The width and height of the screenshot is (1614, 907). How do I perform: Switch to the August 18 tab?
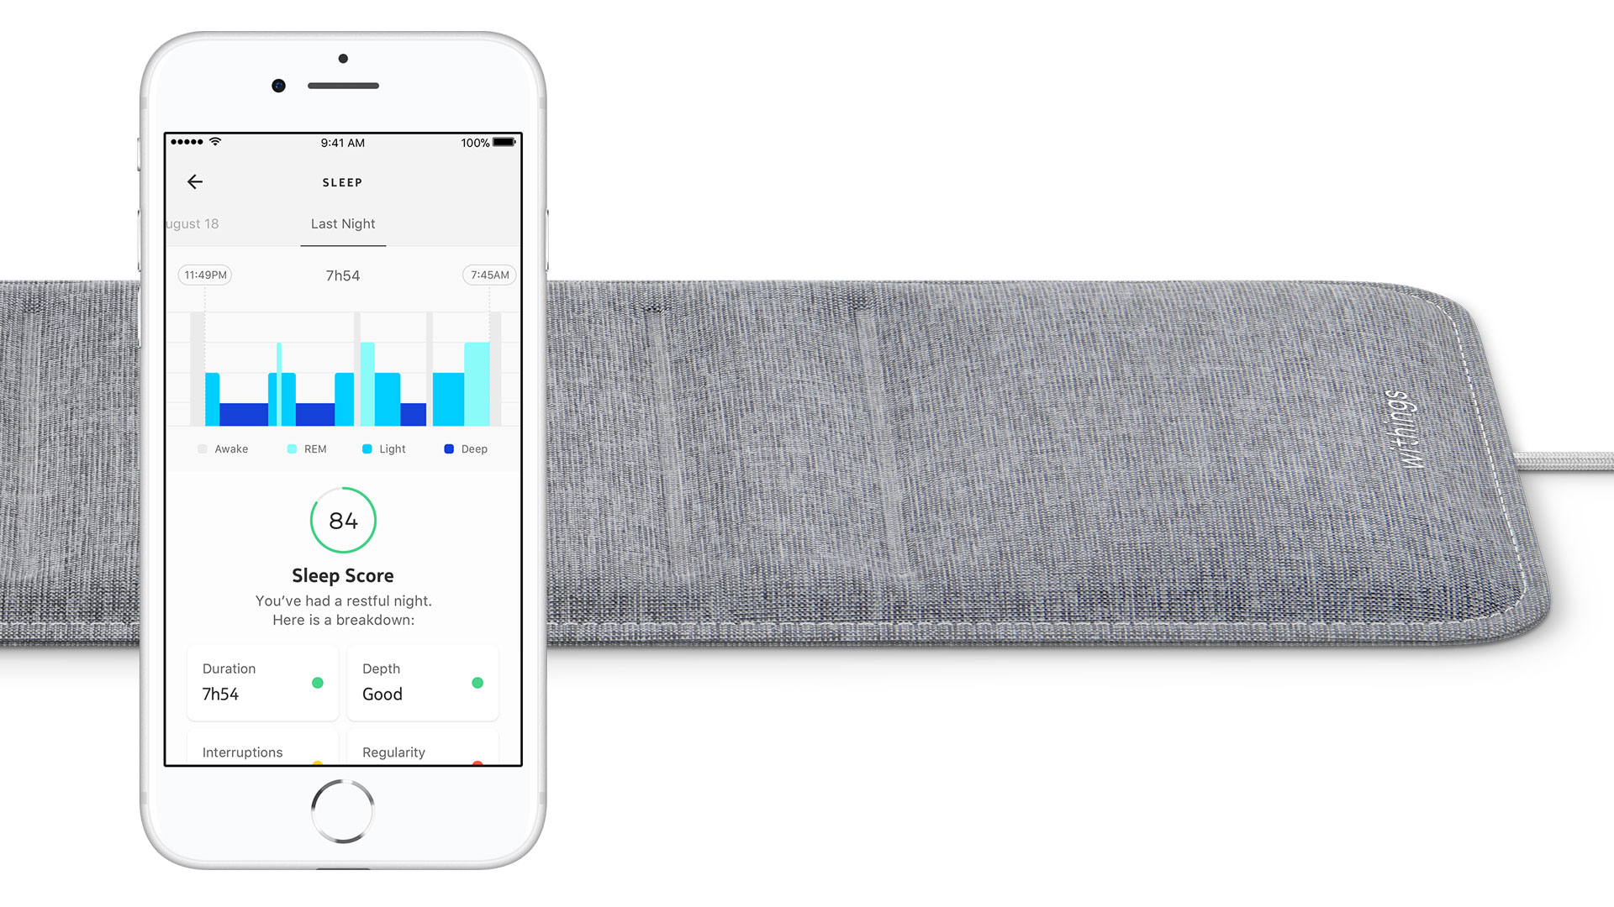point(194,223)
